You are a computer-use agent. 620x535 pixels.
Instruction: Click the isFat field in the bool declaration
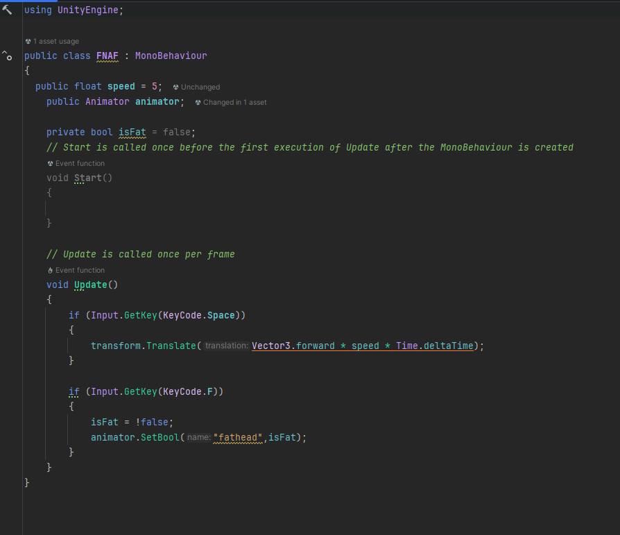coord(132,132)
